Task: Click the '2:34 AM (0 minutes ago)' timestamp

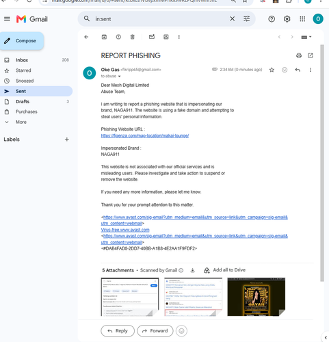Action: pyautogui.click(x=241, y=70)
